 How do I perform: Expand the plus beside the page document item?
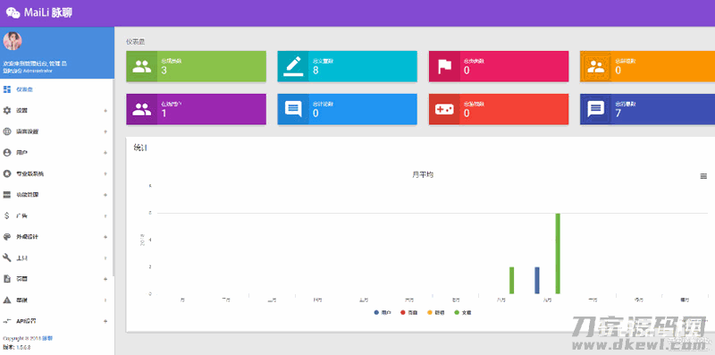point(105,279)
